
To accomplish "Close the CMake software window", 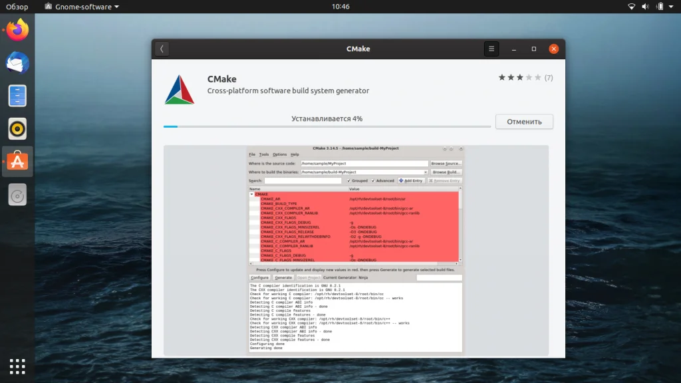I will (553, 49).
